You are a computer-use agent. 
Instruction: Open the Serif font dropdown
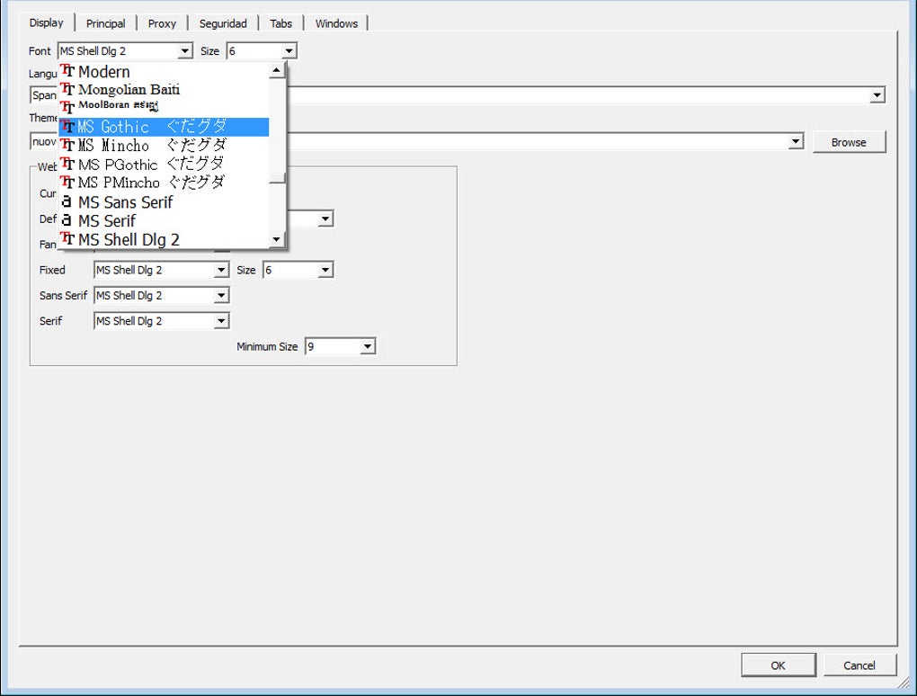pyautogui.click(x=221, y=320)
